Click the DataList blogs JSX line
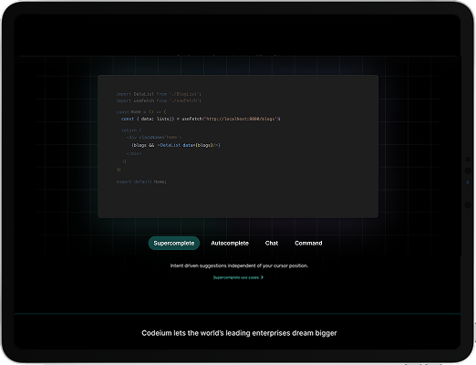This screenshot has height=365, width=476. coord(176,145)
